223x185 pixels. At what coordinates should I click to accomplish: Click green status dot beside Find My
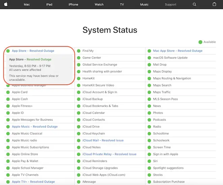click(79, 51)
